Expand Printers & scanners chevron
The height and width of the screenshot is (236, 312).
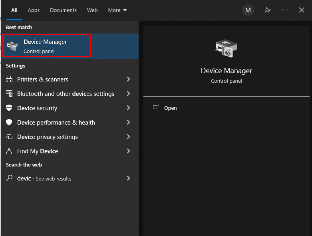tap(128, 79)
